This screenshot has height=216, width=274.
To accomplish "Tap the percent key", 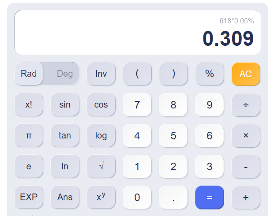I will click(210, 74).
